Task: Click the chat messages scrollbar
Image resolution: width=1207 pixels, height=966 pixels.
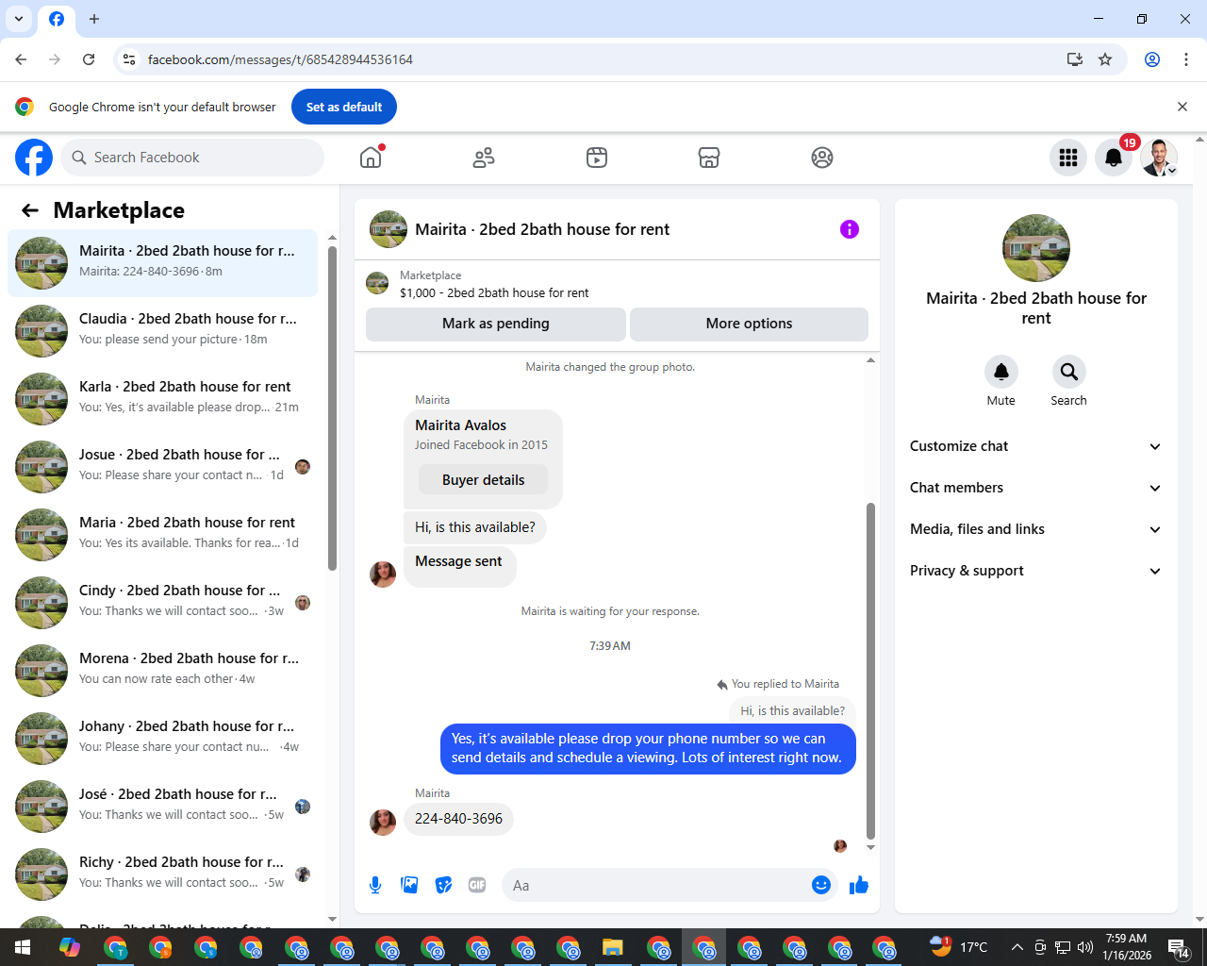Action: [870, 671]
